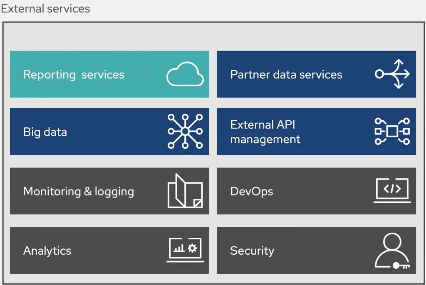426x285 pixels.
Task: Open the Partner data services label
Action: point(286,75)
